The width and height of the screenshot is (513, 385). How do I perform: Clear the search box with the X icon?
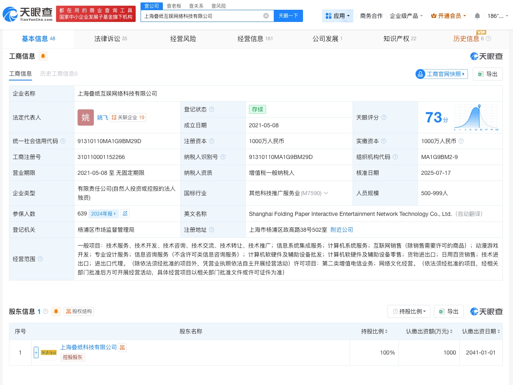(x=266, y=16)
